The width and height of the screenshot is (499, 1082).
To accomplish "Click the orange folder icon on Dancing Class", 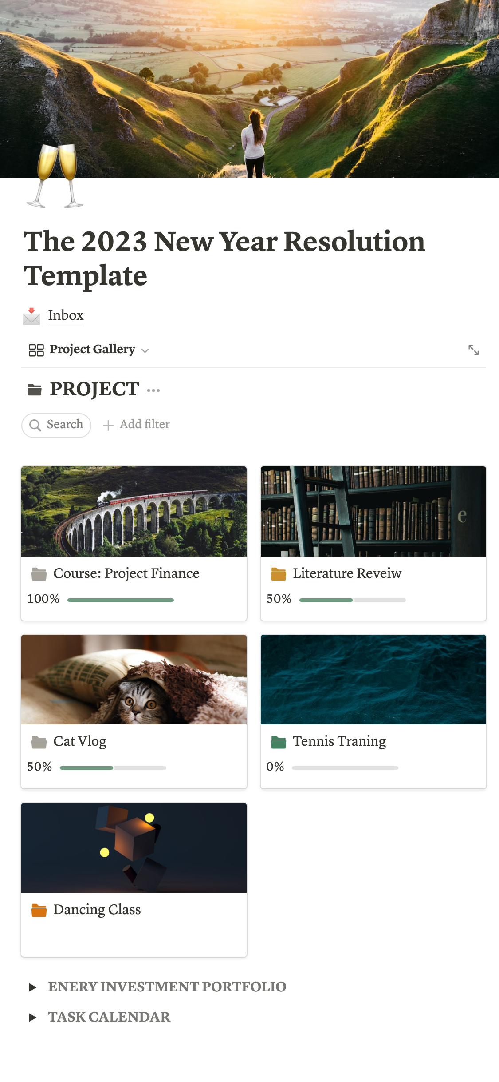I will tap(39, 910).
